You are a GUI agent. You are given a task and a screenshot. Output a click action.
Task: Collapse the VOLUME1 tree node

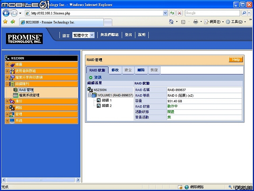point(90,95)
